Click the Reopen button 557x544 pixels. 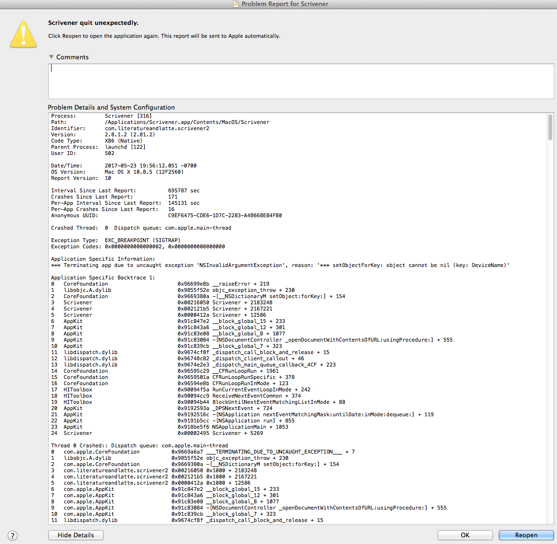tap(526, 535)
